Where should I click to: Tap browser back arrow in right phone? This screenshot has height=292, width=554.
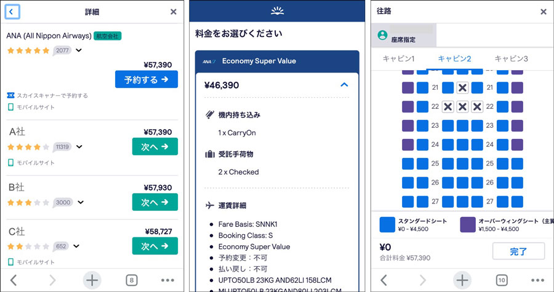(x=384, y=280)
